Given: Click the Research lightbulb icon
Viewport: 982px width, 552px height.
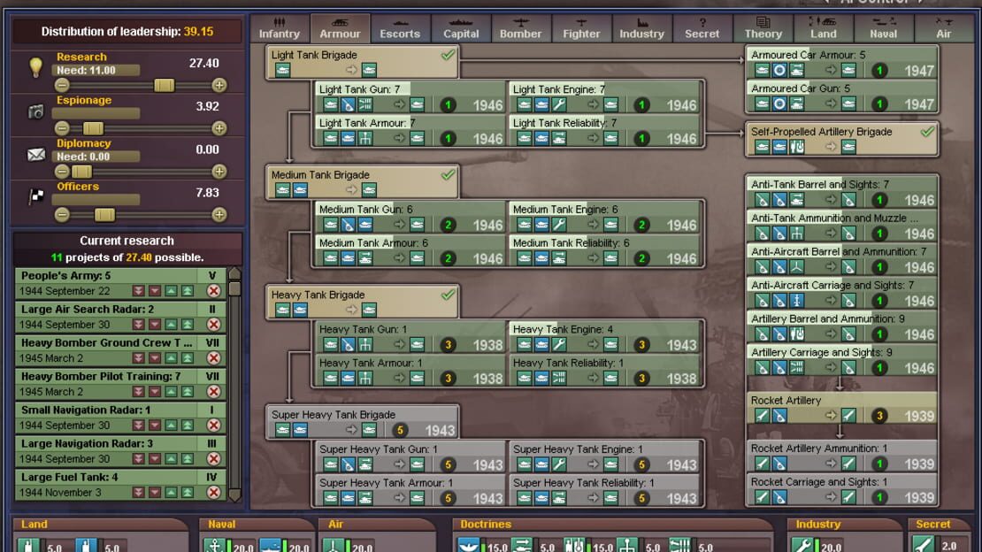Looking at the screenshot, I should [x=35, y=67].
